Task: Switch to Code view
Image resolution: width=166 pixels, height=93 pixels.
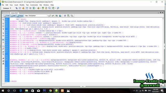Action: pyautogui.click(x=6, y=16)
